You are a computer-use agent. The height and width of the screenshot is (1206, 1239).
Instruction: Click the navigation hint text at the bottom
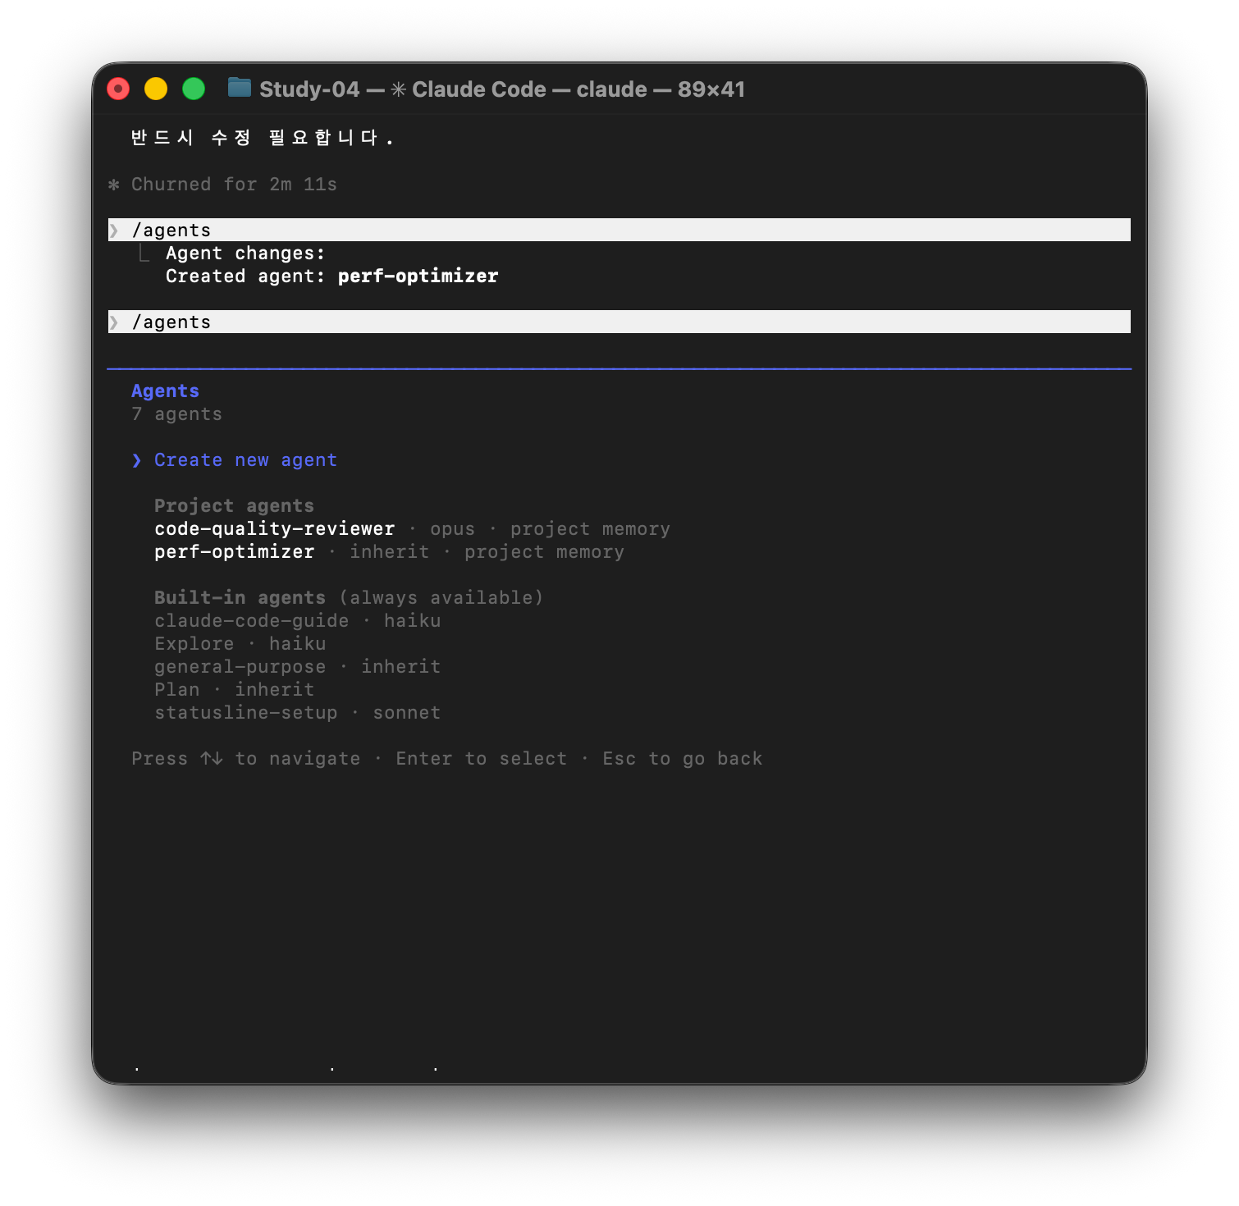[446, 759]
